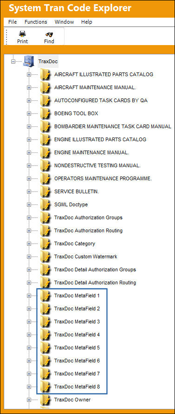Select the TraxDoc root label
175x414 pixels.
(48, 61)
